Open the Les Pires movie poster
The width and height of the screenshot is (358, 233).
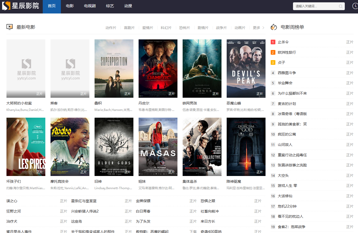[x=26, y=147]
